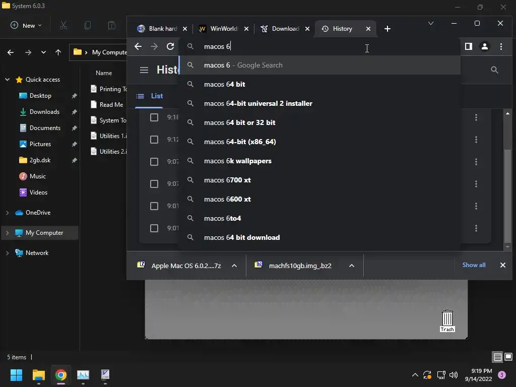
Task: Click the clock and date in taskbar
Action: 478,375
